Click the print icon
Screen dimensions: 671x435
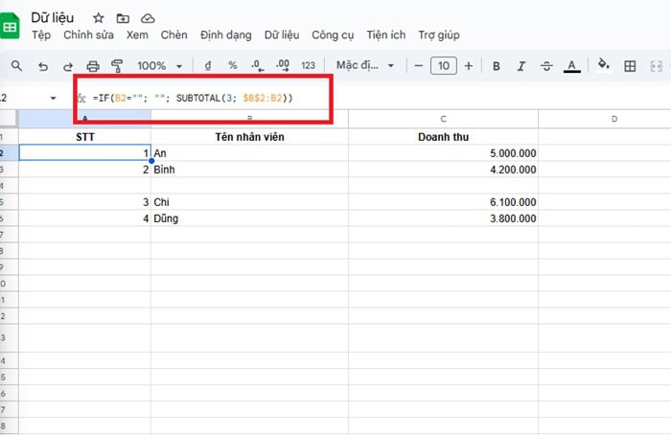click(93, 66)
